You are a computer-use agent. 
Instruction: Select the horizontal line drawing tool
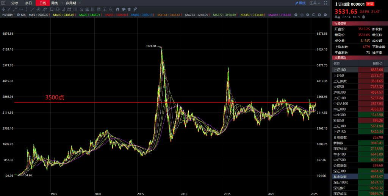pos(21,9)
